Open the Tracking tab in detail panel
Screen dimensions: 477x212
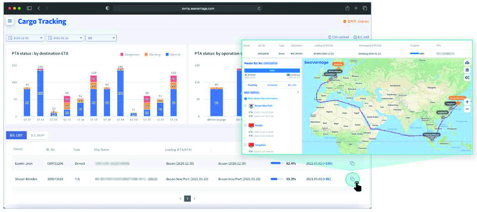pyautogui.click(x=252, y=85)
